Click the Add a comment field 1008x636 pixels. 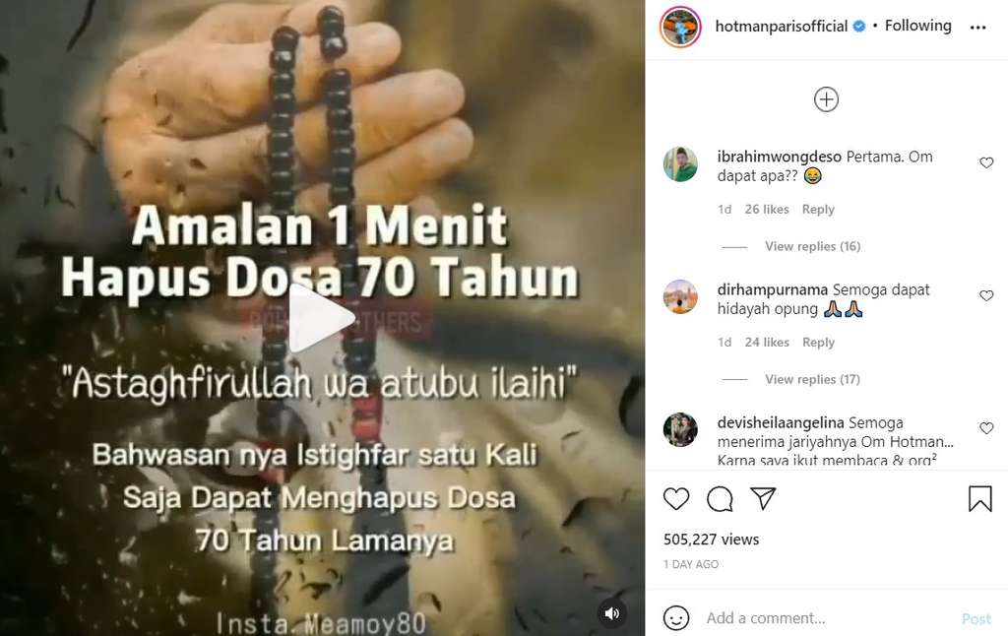(x=829, y=618)
